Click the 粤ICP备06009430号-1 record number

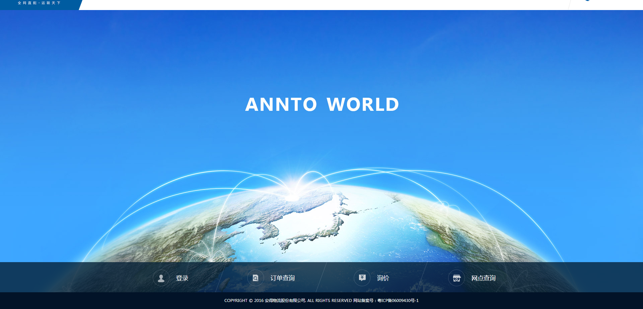(x=398, y=301)
